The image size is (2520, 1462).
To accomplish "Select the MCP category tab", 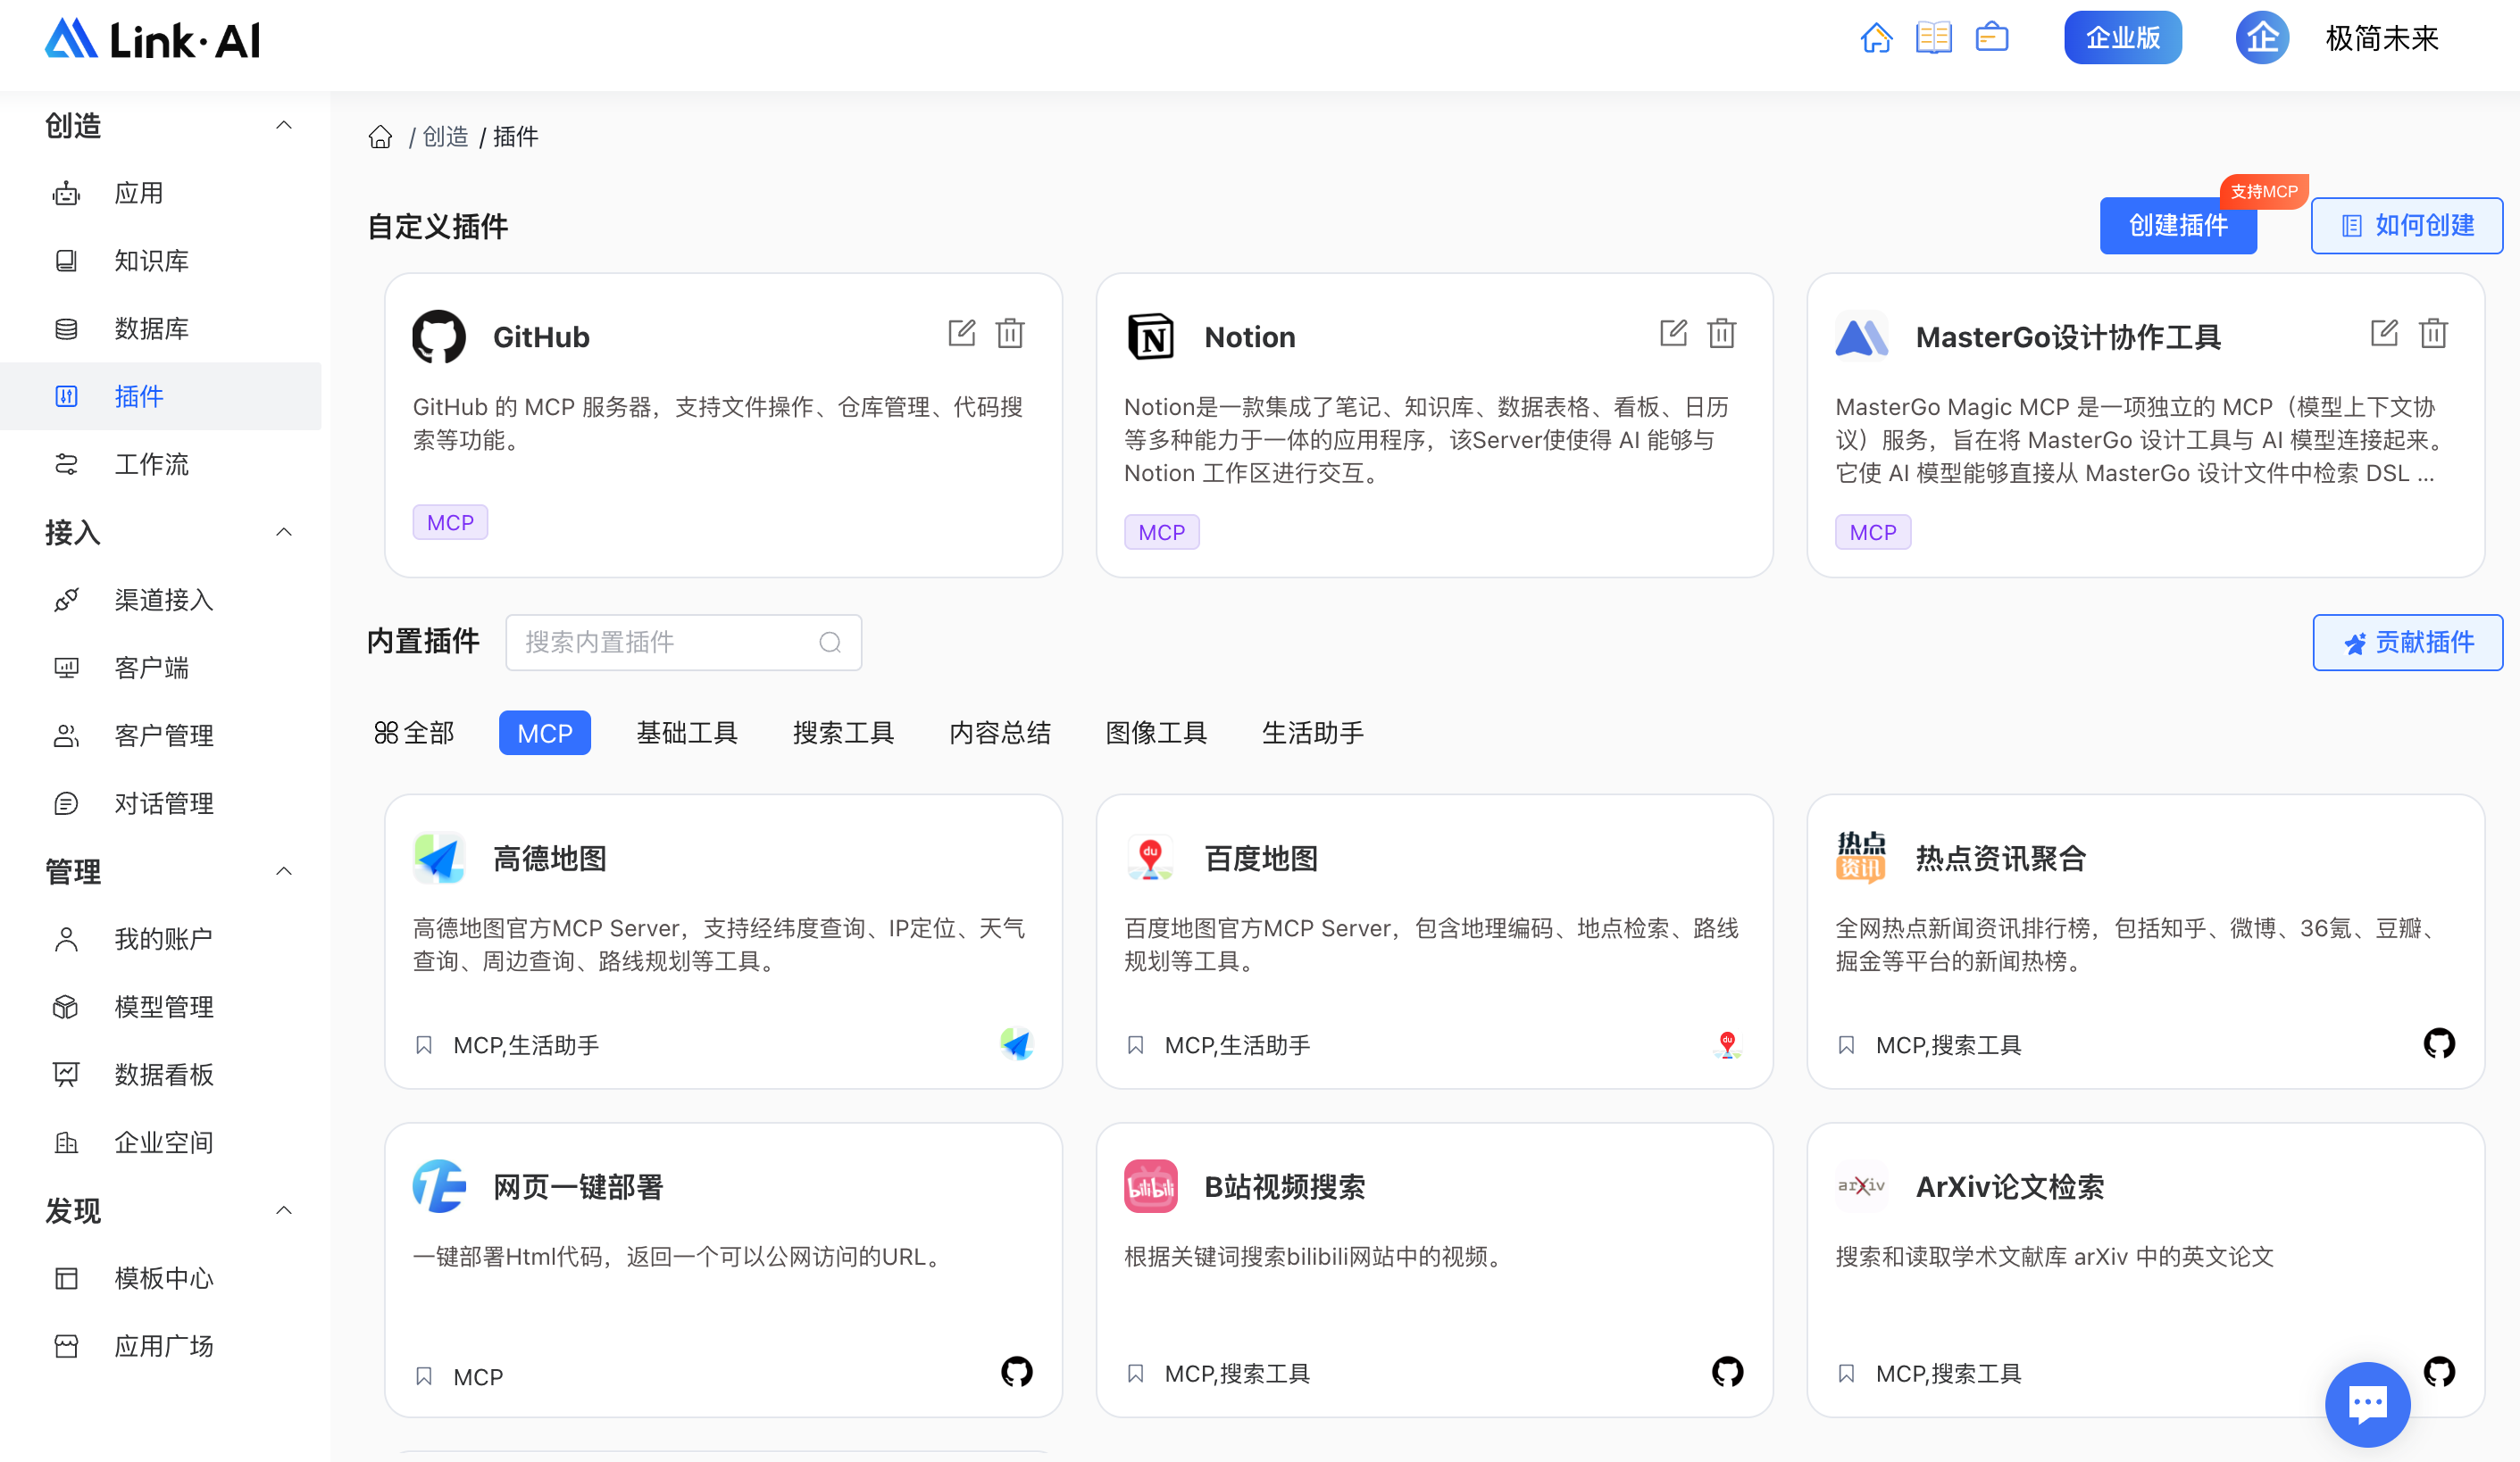I will pyautogui.click(x=545, y=734).
